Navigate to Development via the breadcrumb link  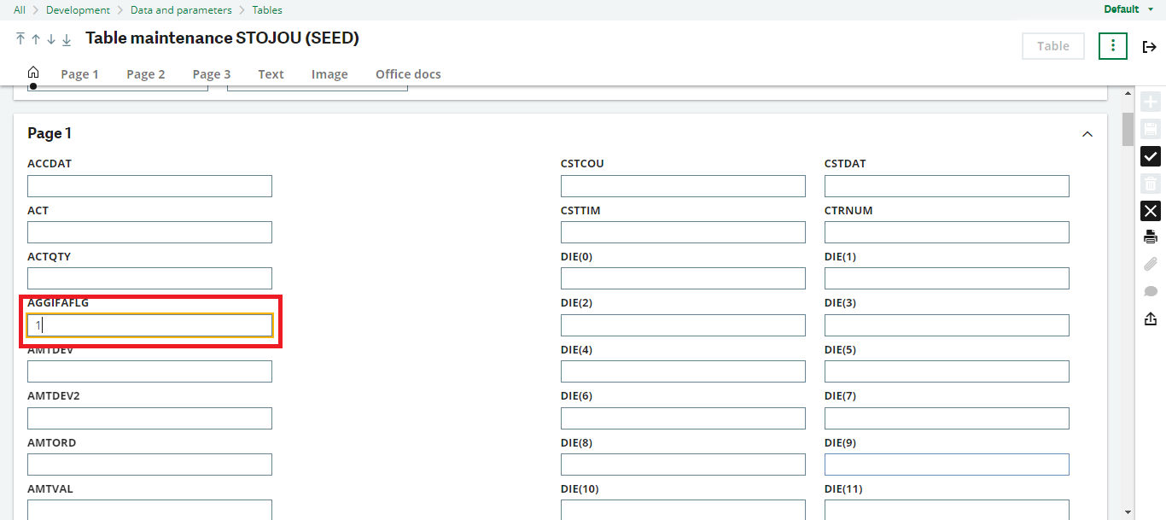(78, 9)
